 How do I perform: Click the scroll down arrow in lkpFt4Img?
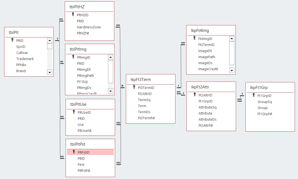[232, 70]
